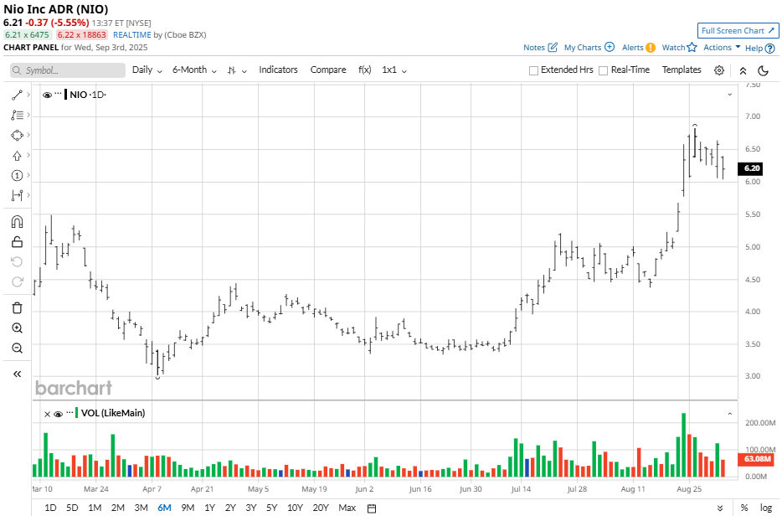Open the Templates menu
The image size is (782, 516).
682,70
